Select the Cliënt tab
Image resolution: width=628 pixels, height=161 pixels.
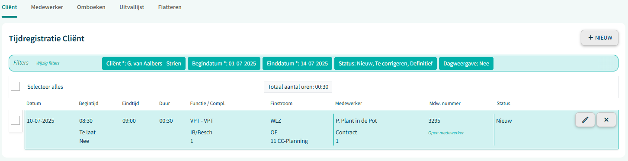coord(10,7)
